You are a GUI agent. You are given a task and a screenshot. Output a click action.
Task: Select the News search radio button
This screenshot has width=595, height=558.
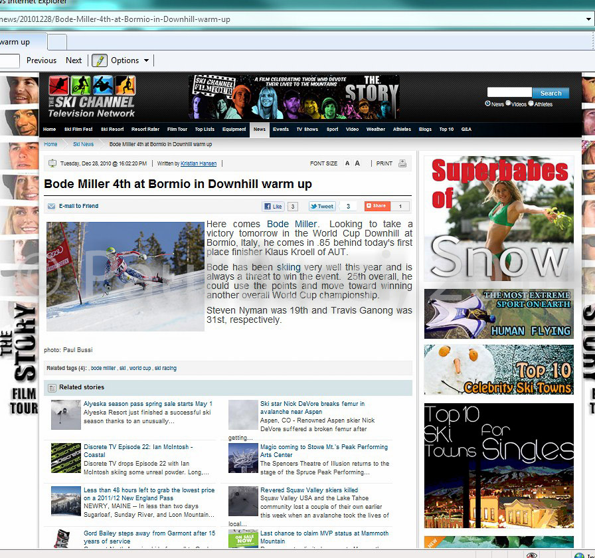(487, 104)
